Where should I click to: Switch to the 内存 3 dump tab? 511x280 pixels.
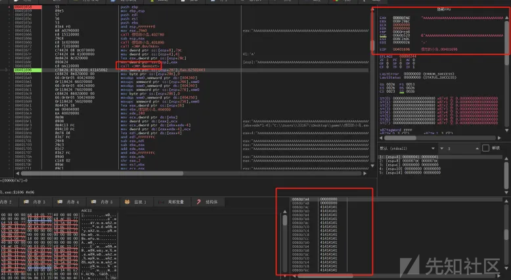35,202
